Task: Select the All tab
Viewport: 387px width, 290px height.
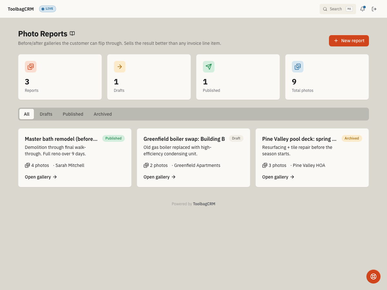Action: pos(26,114)
